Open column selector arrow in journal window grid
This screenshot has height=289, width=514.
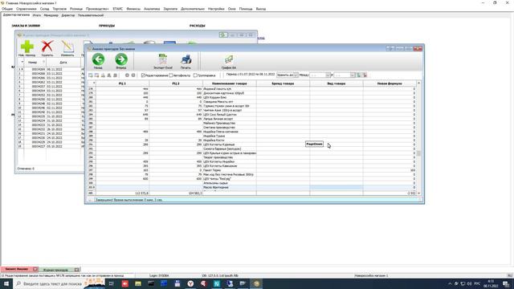click(22, 62)
